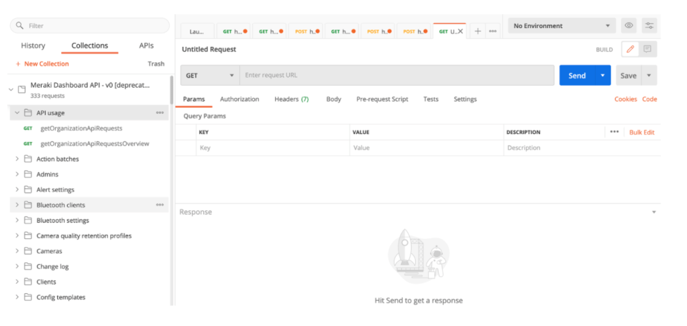Open API usage folder ellipsis menu
The width and height of the screenshot is (687, 326).
click(x=160, y=112)
